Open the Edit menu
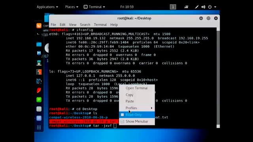This screenshot has height=142, width=253. (62, 24)
